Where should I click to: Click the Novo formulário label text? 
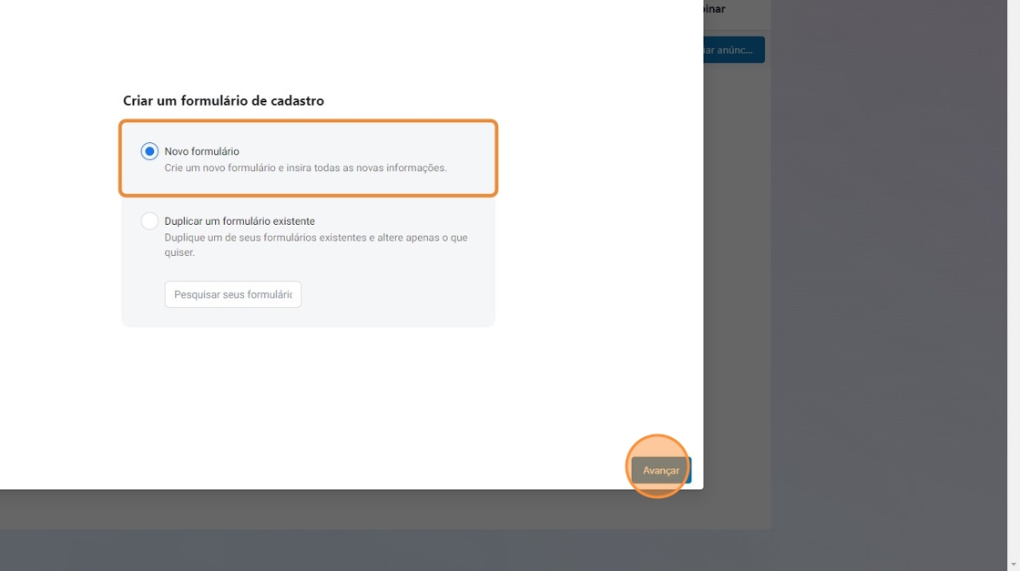click(201, 151)
